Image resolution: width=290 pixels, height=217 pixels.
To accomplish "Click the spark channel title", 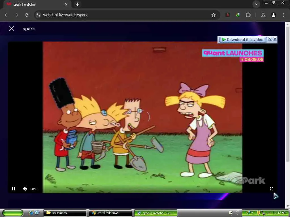I will point(29,29).
